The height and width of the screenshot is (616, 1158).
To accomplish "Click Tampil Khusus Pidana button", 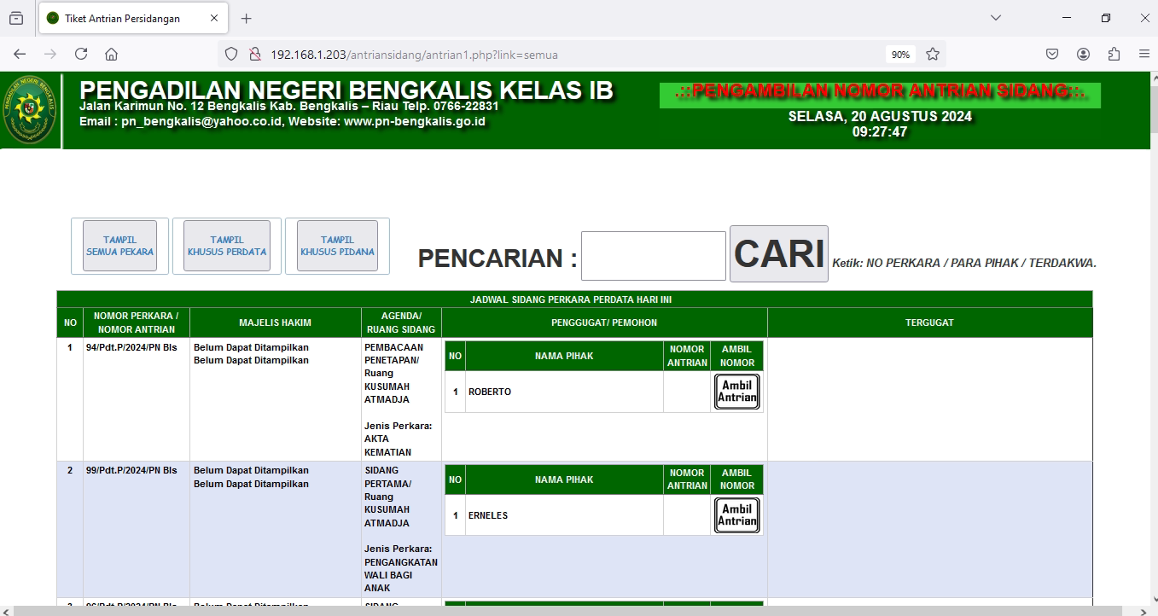I will tap(337, 246).
